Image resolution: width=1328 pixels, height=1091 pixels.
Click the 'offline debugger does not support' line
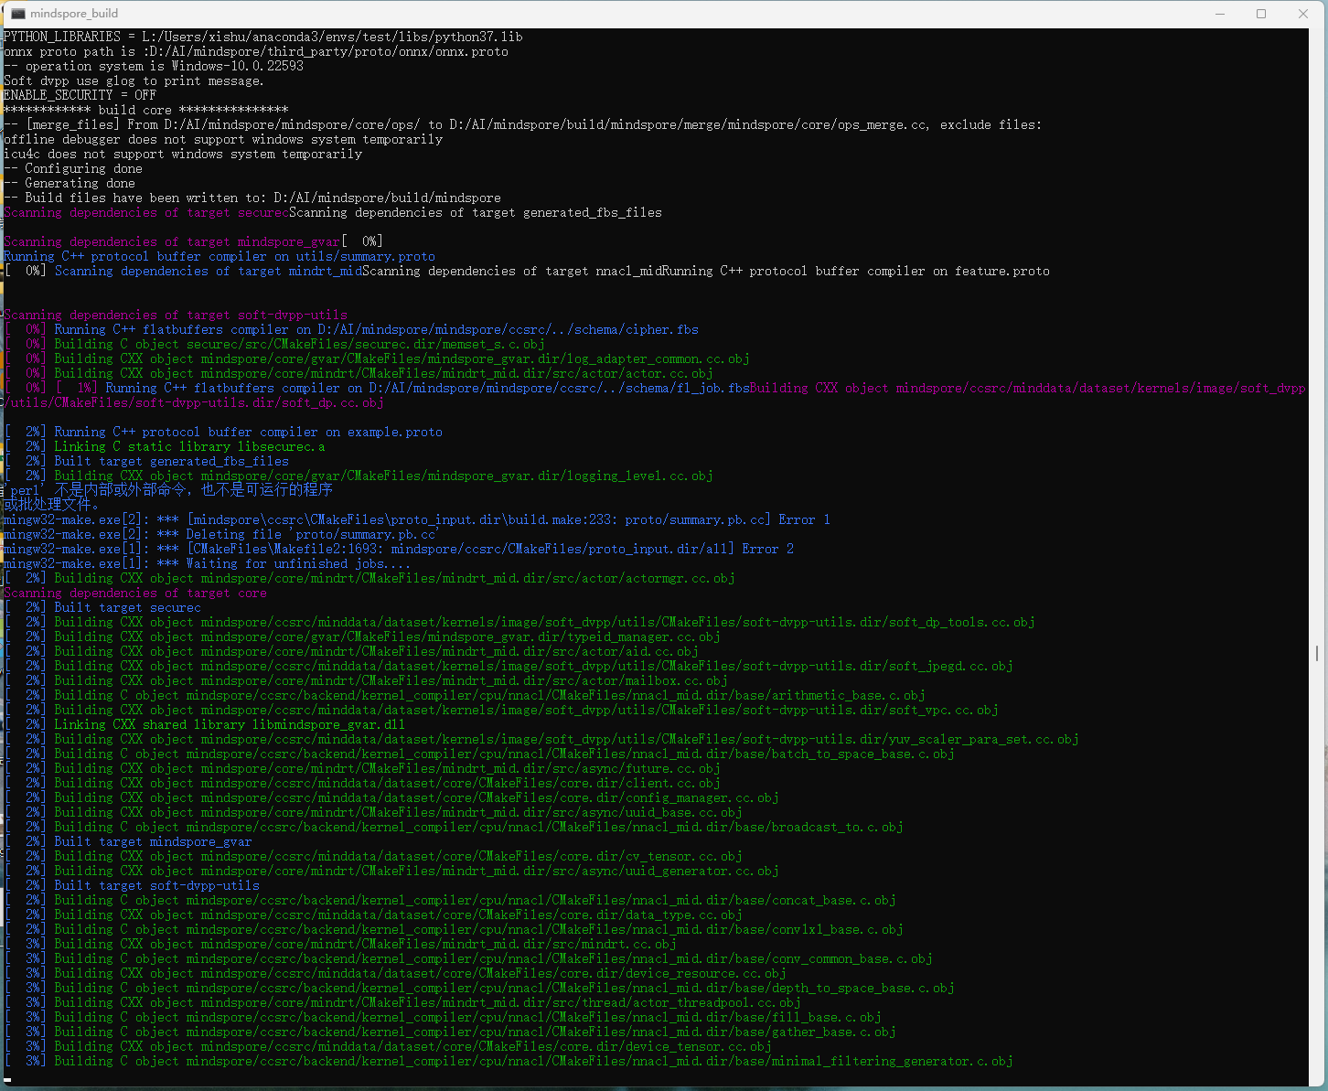[223, 139]
